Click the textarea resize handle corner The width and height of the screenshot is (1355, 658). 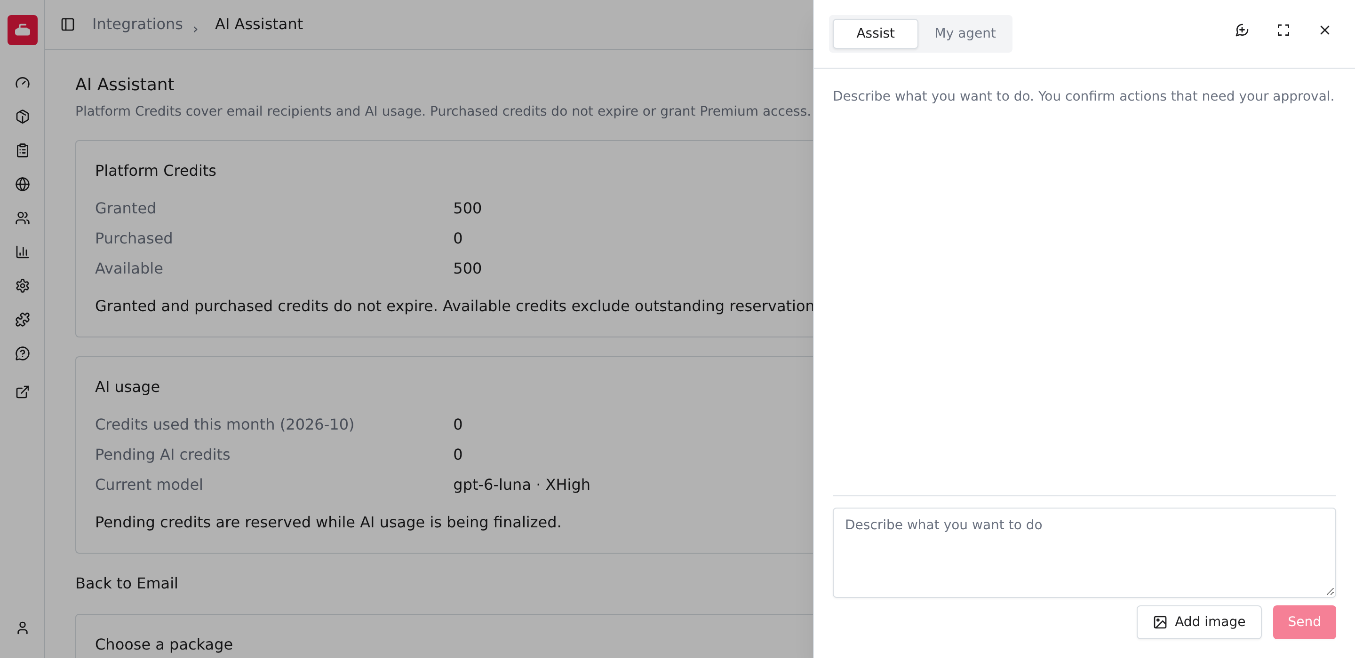[1330, 591]
